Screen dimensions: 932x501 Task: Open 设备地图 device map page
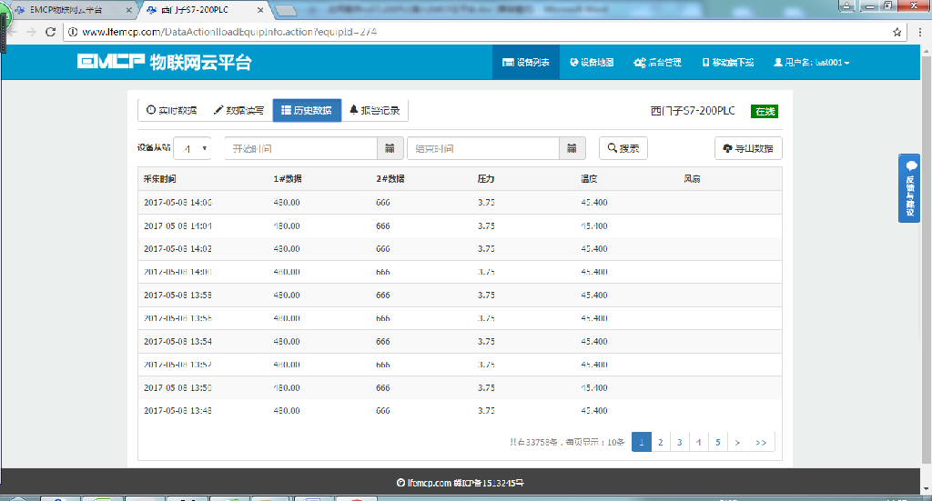tap(592, 63)
